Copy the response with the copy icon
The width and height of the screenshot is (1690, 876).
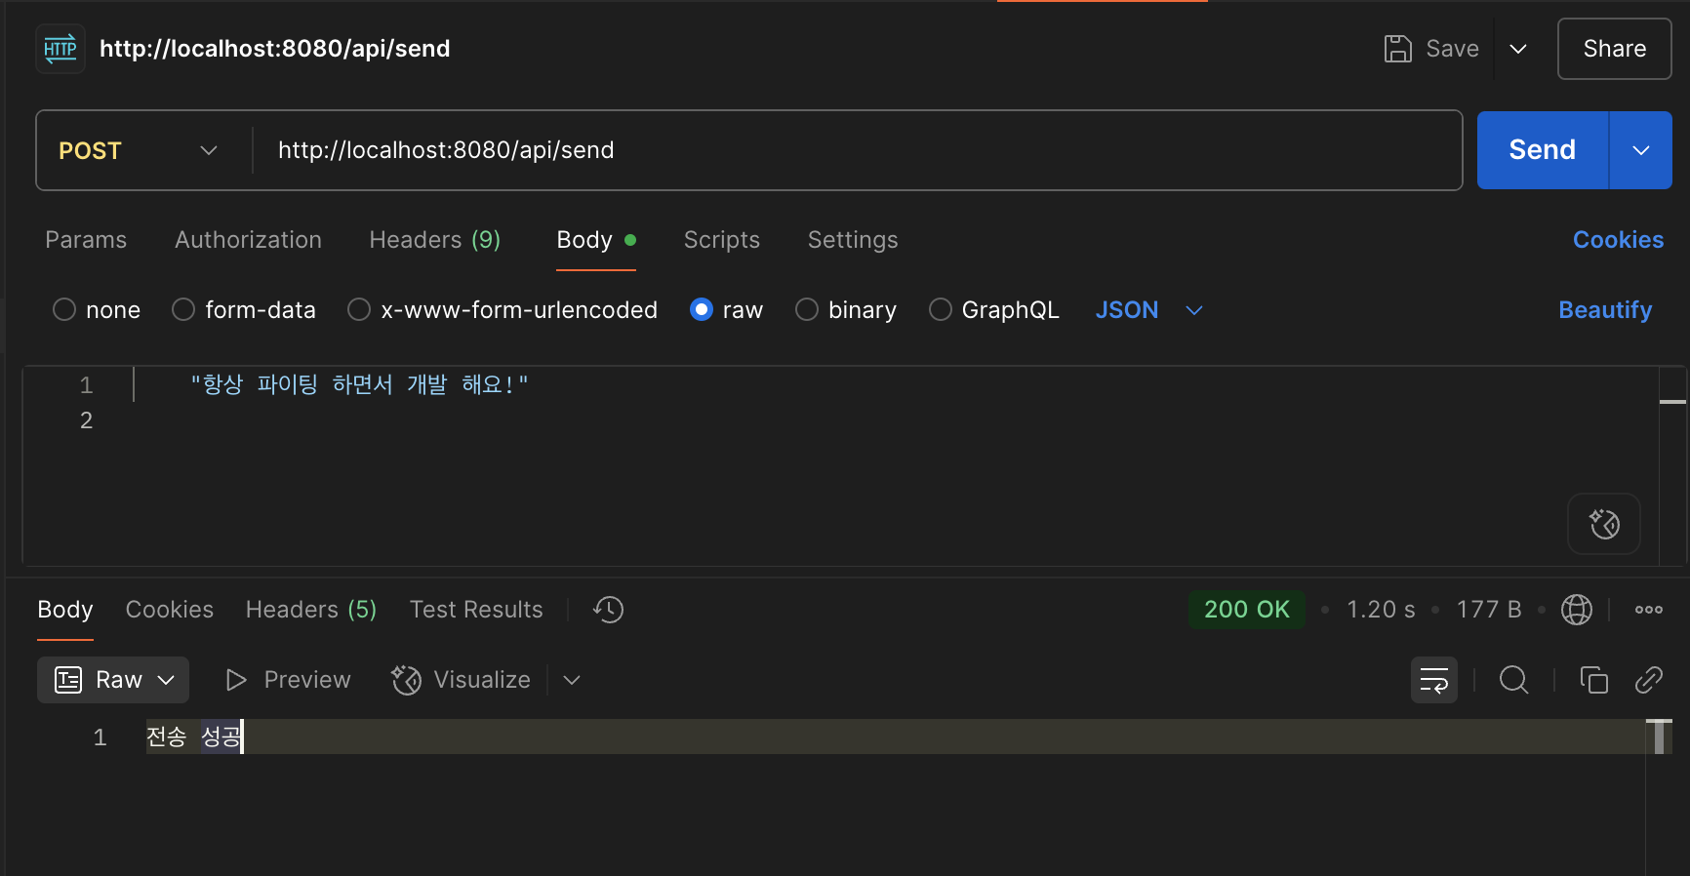[x=1593, y=680]
